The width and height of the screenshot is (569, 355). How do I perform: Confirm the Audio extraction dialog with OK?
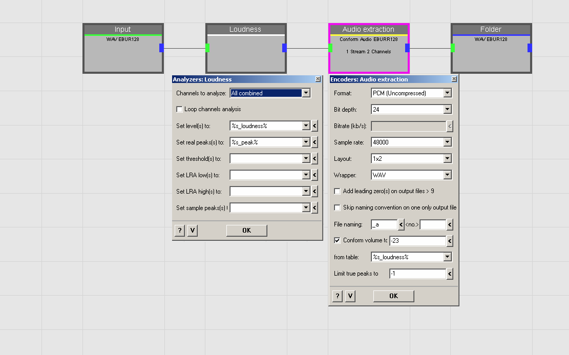tap(394, 296)
